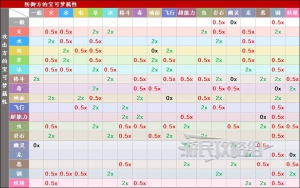The image size is (300, 188).
Task: Click 2x where 水 attacks 地面
Action: [x=154, y=41]
